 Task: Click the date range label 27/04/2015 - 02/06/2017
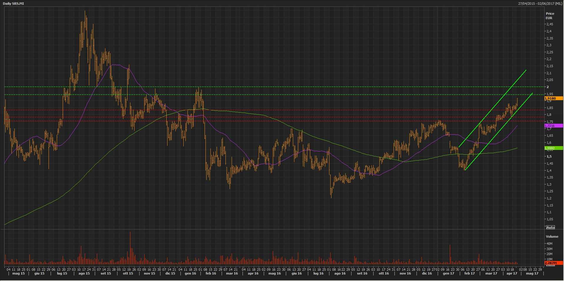coord(540,4)
